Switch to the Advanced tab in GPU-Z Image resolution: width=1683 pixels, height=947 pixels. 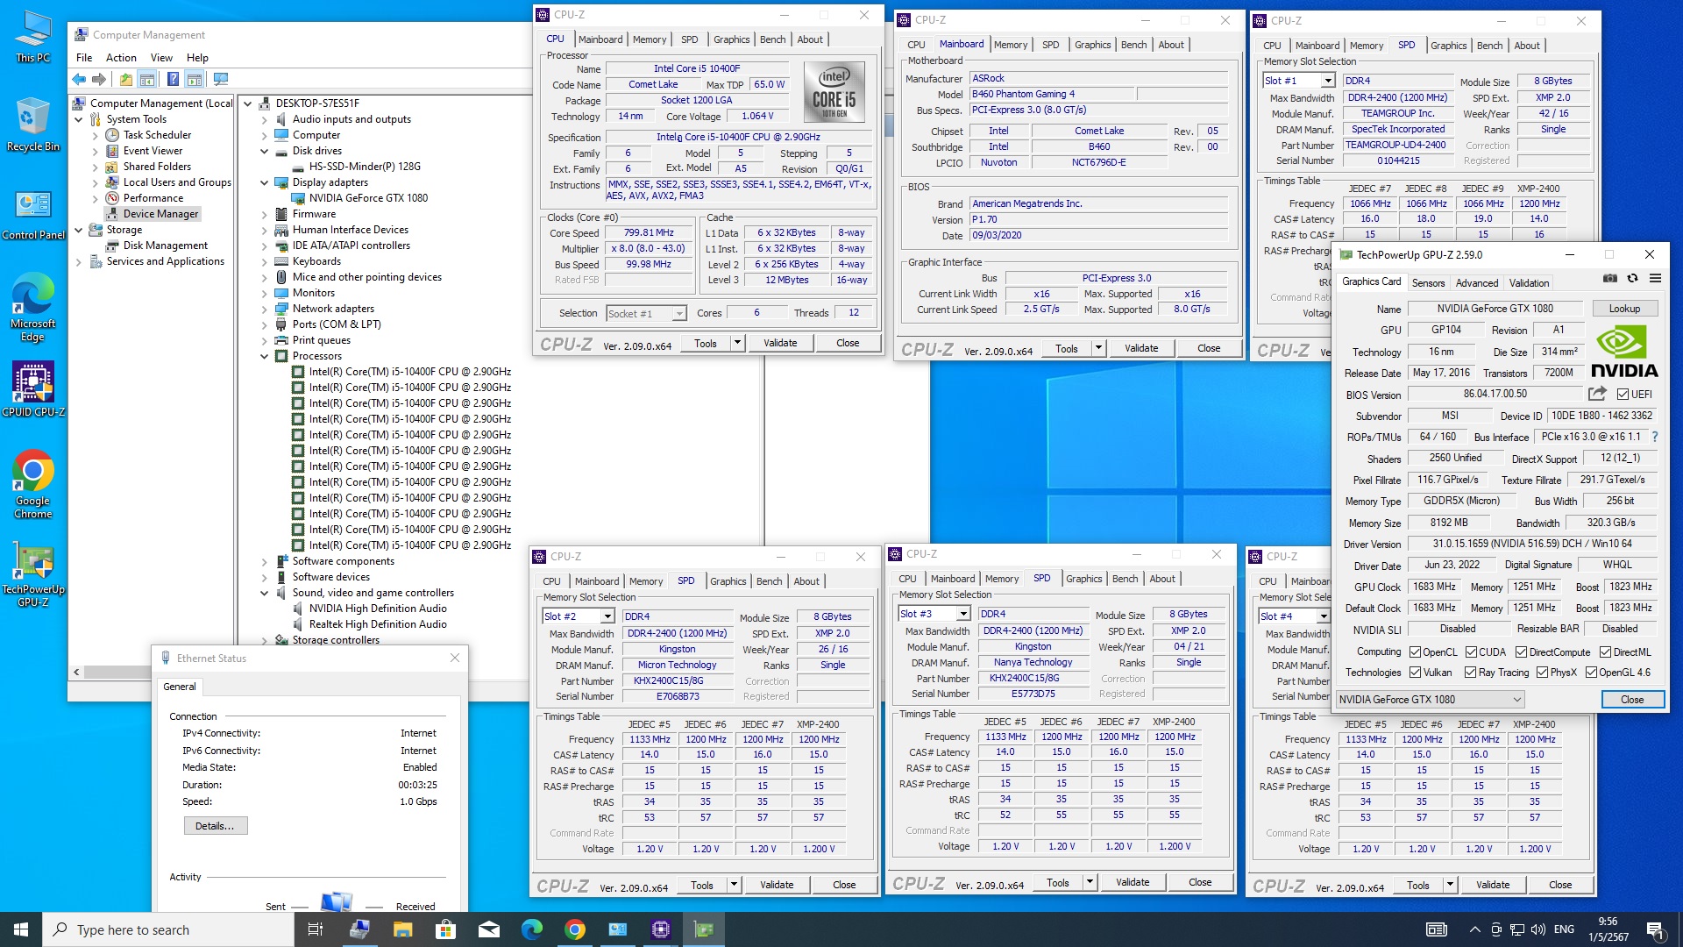1477,282
